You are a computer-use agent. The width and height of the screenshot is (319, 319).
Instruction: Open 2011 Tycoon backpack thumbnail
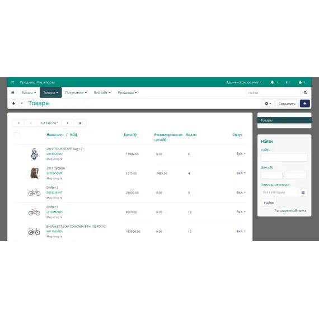pyautogui.click(x=34, y=173)
